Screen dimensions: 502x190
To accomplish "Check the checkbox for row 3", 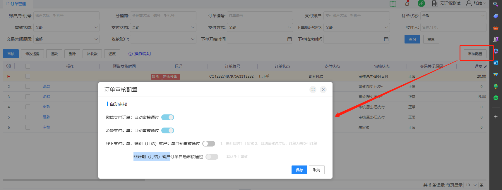I will [28, 97].
